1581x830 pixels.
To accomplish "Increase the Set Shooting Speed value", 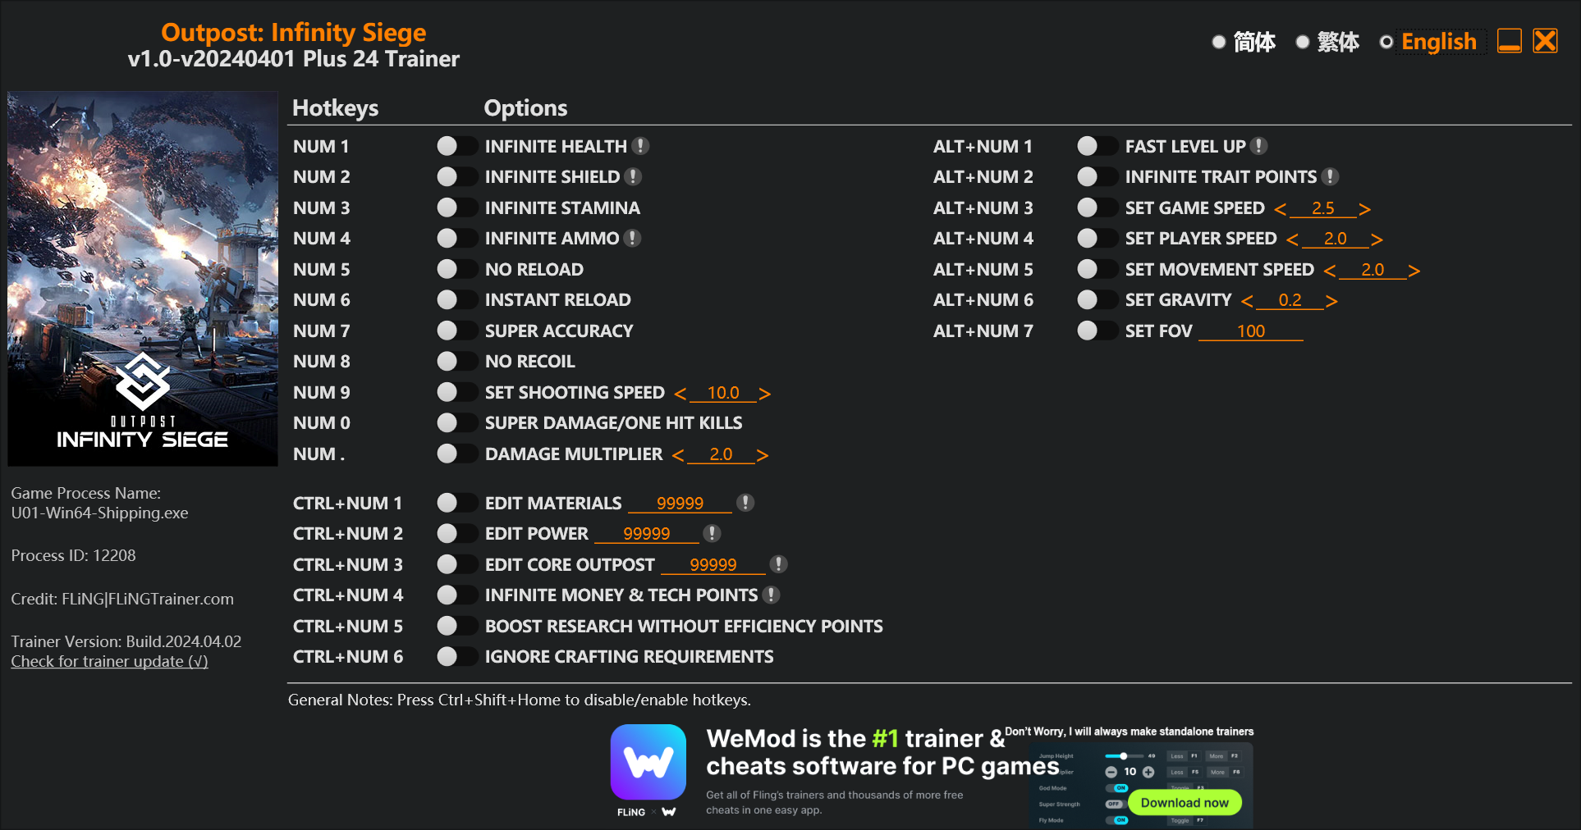I will (x=764, y=394).
